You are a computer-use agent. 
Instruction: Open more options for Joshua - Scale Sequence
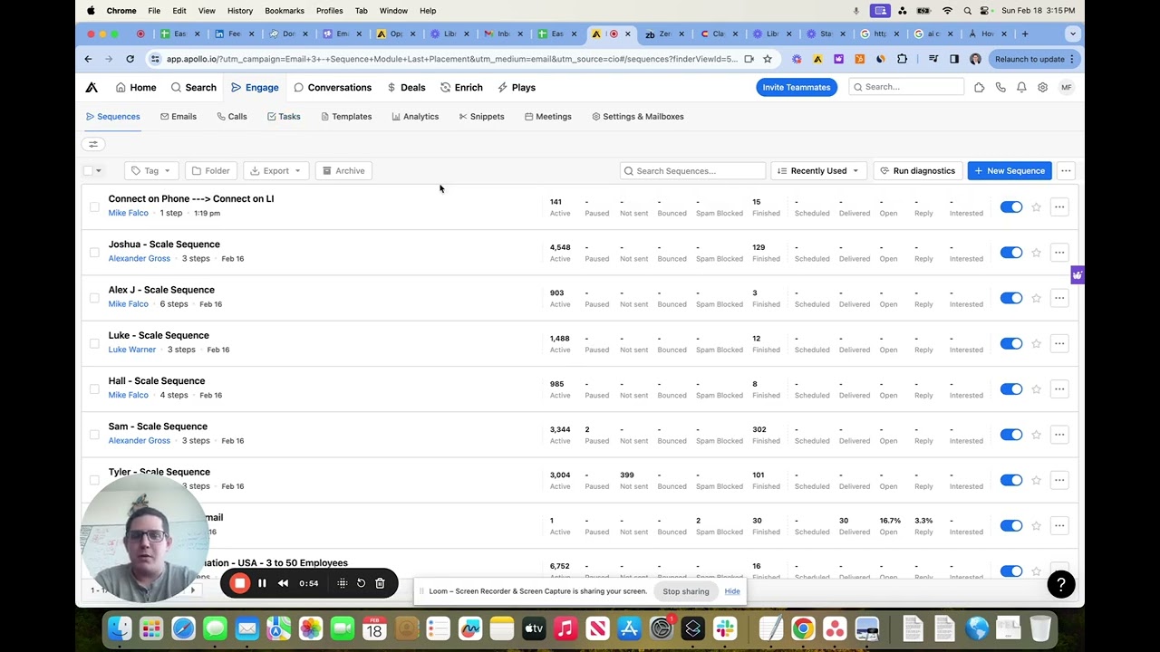click(x=1059, y=253)
